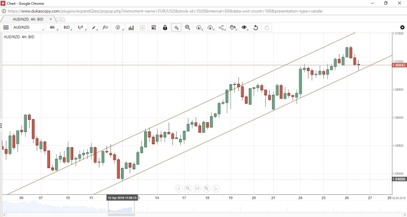Open the 4H timeframe dropdown
Screen dimensions: 407x217
53,27
